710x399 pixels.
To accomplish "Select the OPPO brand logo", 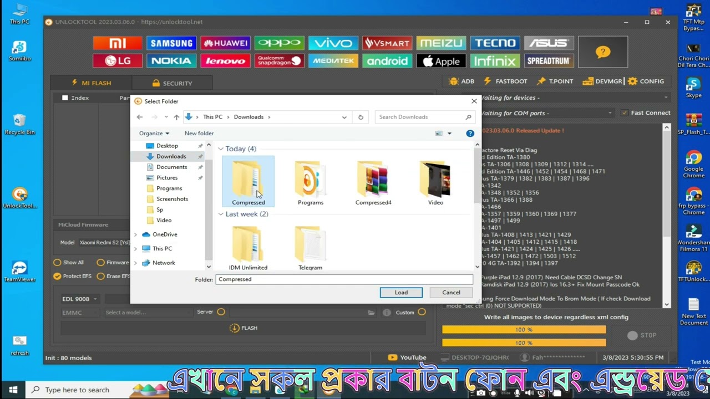I will (279, 43).
